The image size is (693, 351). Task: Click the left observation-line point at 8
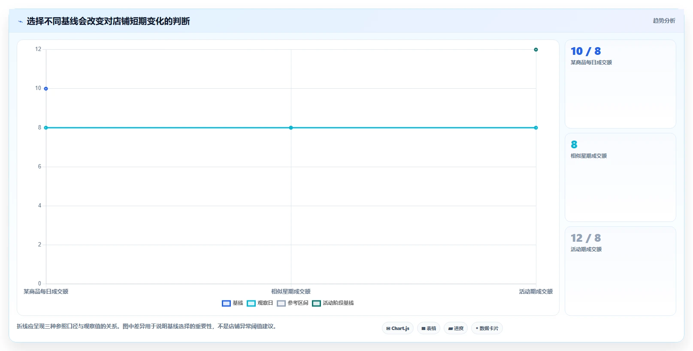point(46,128)
